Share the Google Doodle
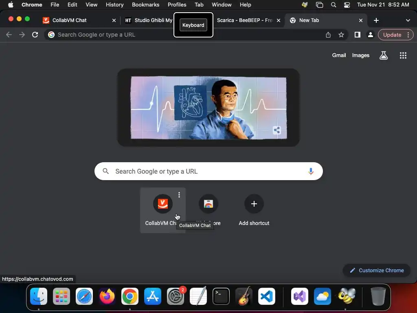417x313 pixels. tap(277, 130)
